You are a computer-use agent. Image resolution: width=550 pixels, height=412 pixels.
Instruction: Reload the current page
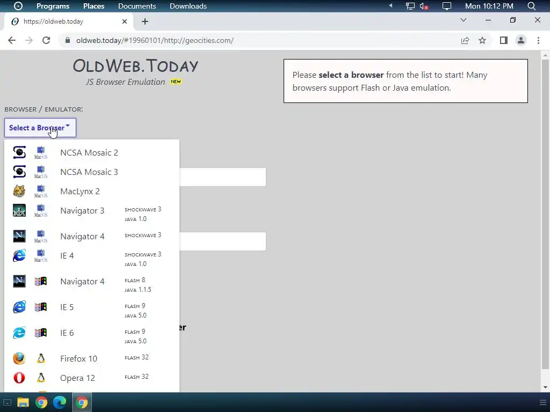tap(46, 40)
